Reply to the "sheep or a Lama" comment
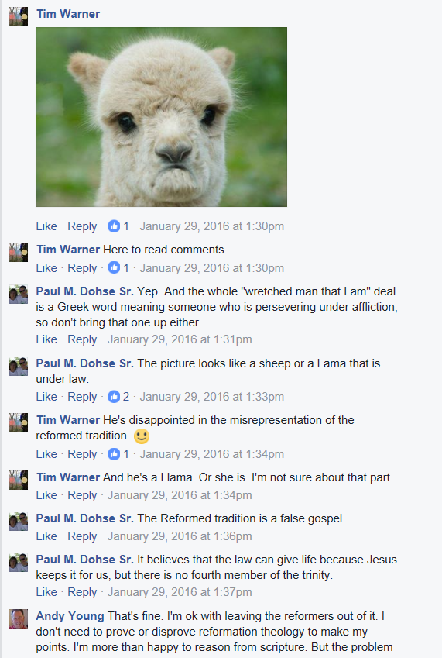Image resolution: width=442 pixels, height=658 pixels. (x=82, y=397)
